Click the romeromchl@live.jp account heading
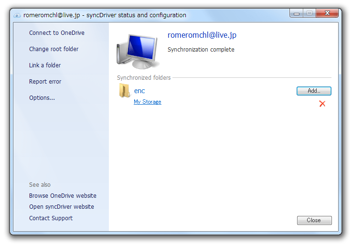The height and width of the screenshot is (246, 352). coord(202,35)
